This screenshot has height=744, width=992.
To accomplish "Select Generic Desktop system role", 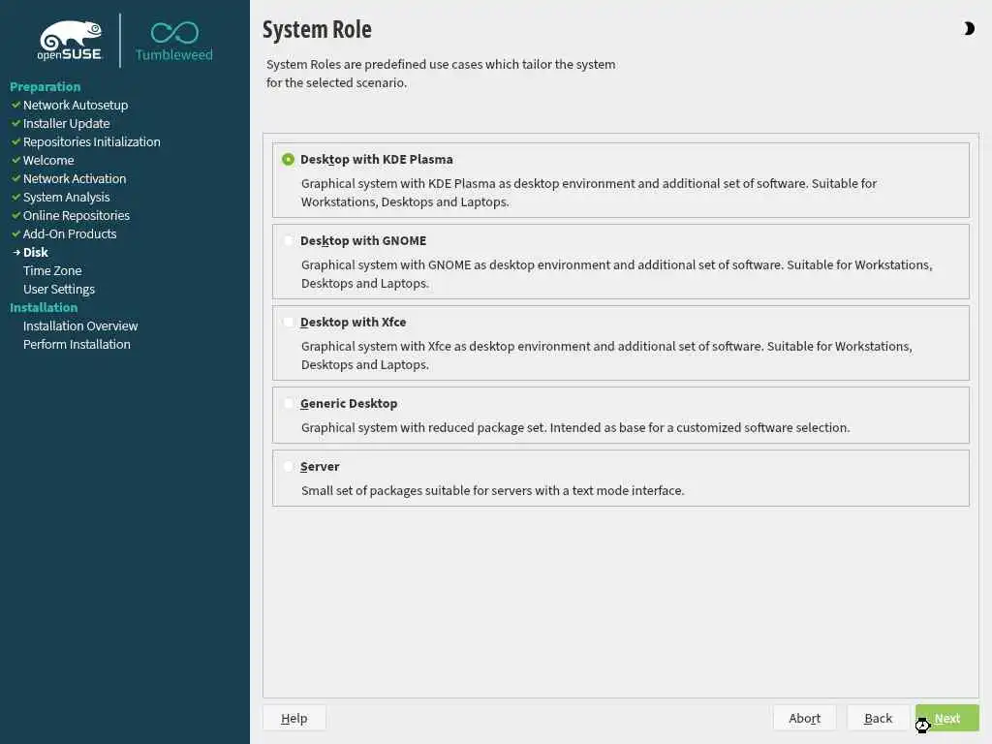I will [x=289, y=404].
